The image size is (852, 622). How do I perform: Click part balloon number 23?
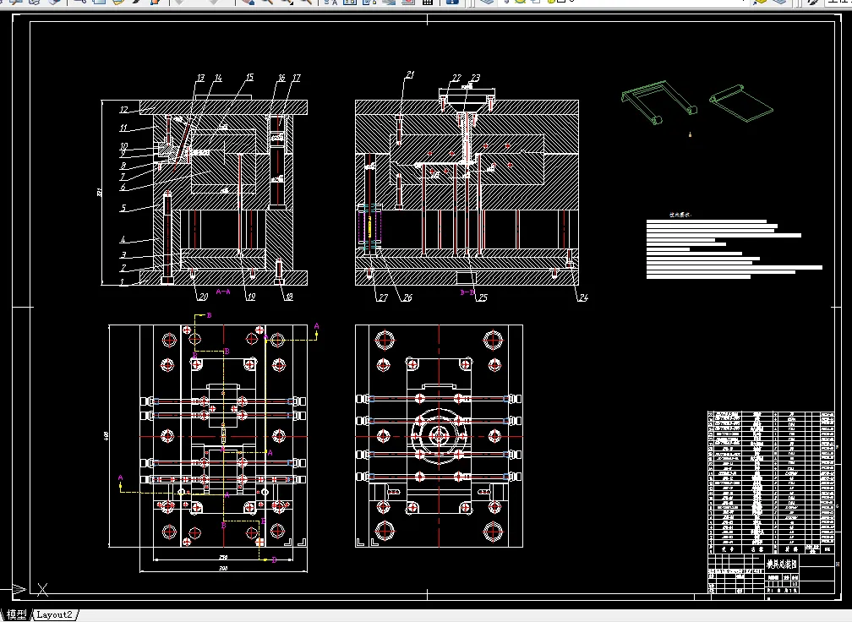(475, 78)
